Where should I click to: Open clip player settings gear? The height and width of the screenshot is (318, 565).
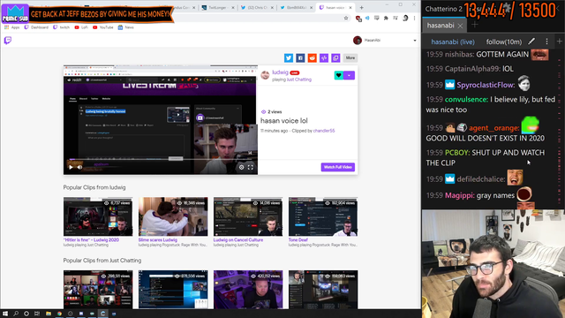pos(241,167)
